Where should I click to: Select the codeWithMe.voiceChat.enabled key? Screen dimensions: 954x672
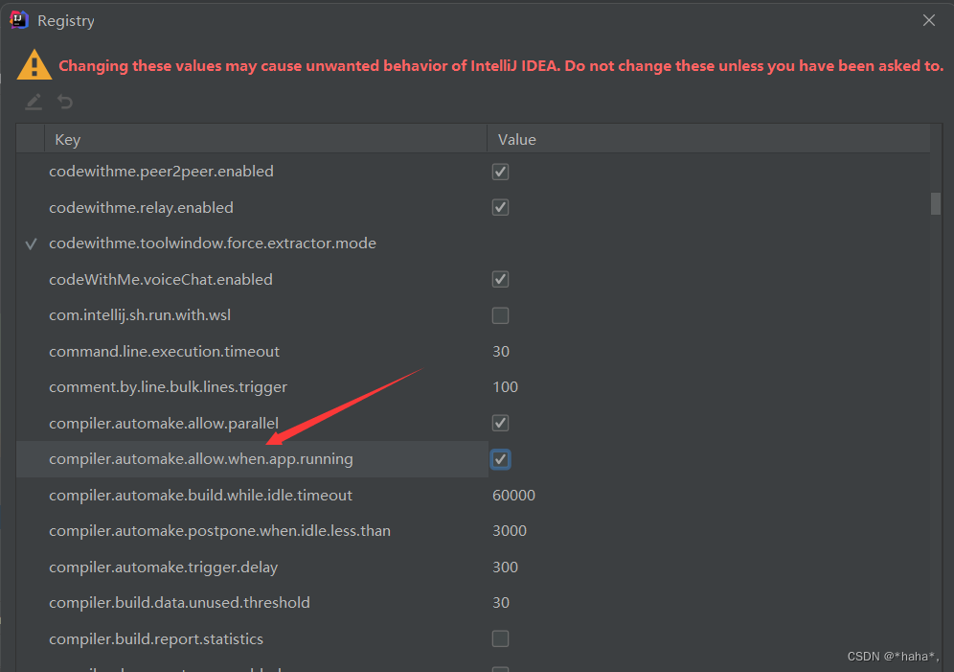point(161,279)
